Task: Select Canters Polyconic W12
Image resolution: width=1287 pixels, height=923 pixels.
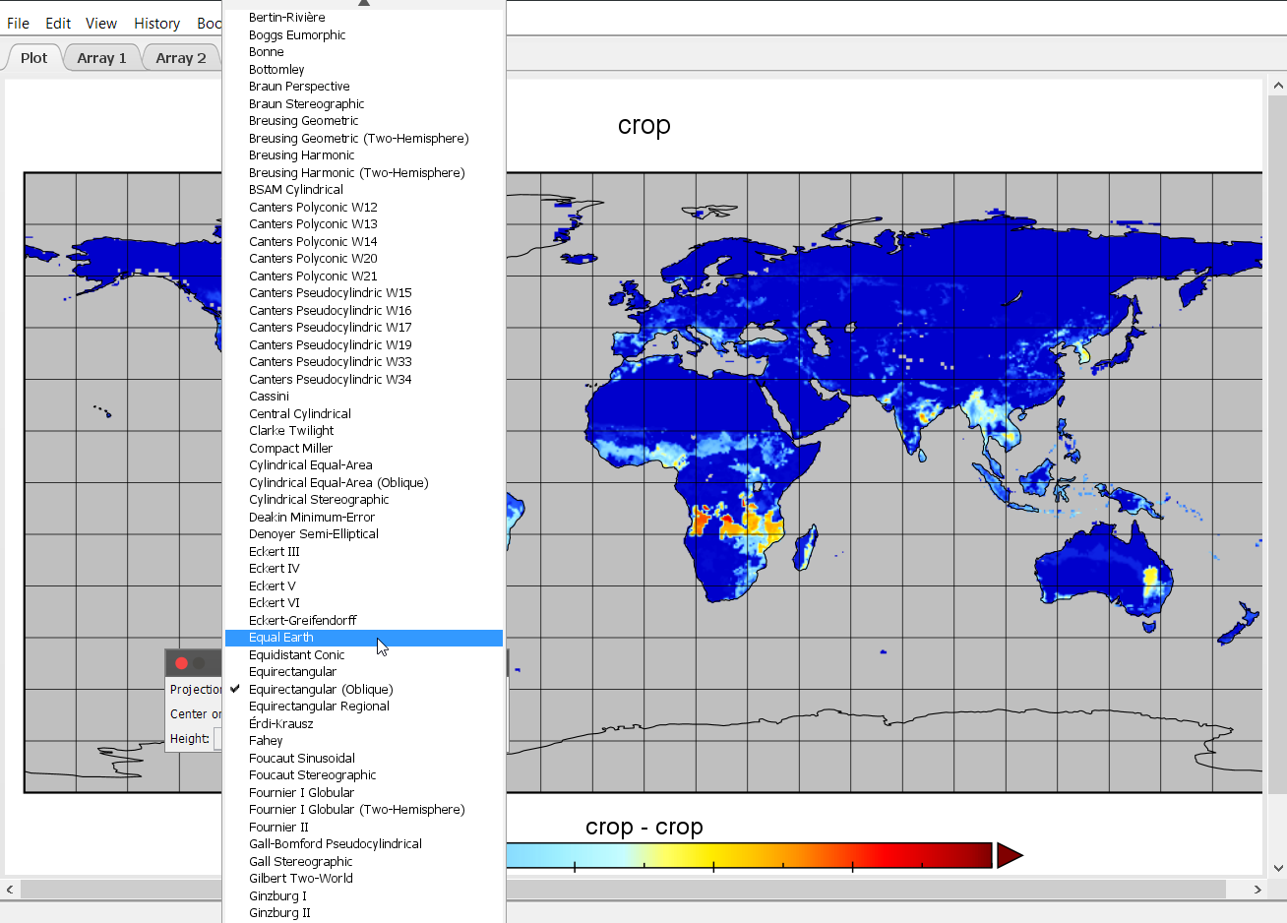Action: click(364, 208)
